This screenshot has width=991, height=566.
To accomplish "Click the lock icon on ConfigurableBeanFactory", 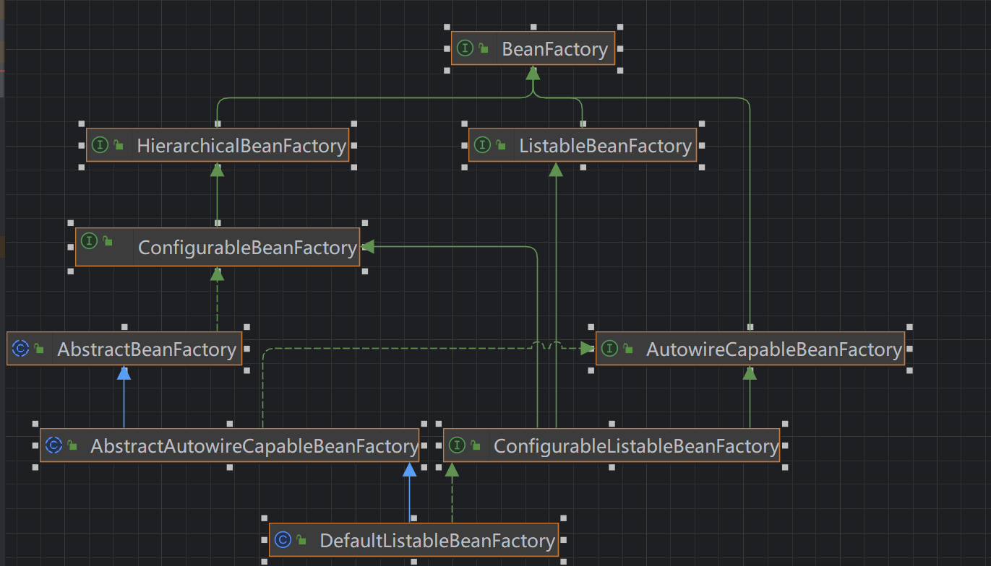I will click(108, 240).
